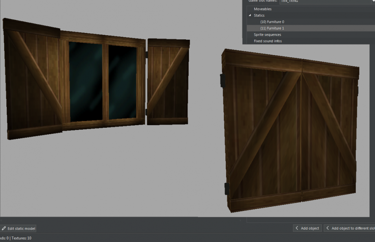375x242 pixels.
Task: Click the closed shutter model in the preview
Action: click(x=290, y=130)
